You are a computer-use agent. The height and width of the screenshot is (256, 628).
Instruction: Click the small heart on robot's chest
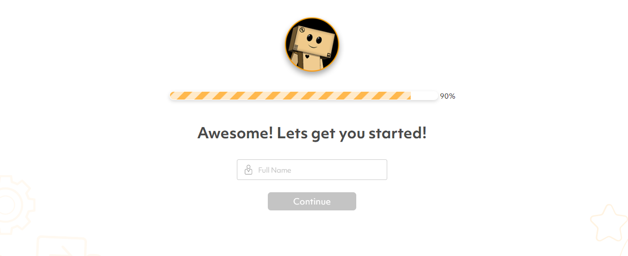pyautogui.click(x=307, y=56)
